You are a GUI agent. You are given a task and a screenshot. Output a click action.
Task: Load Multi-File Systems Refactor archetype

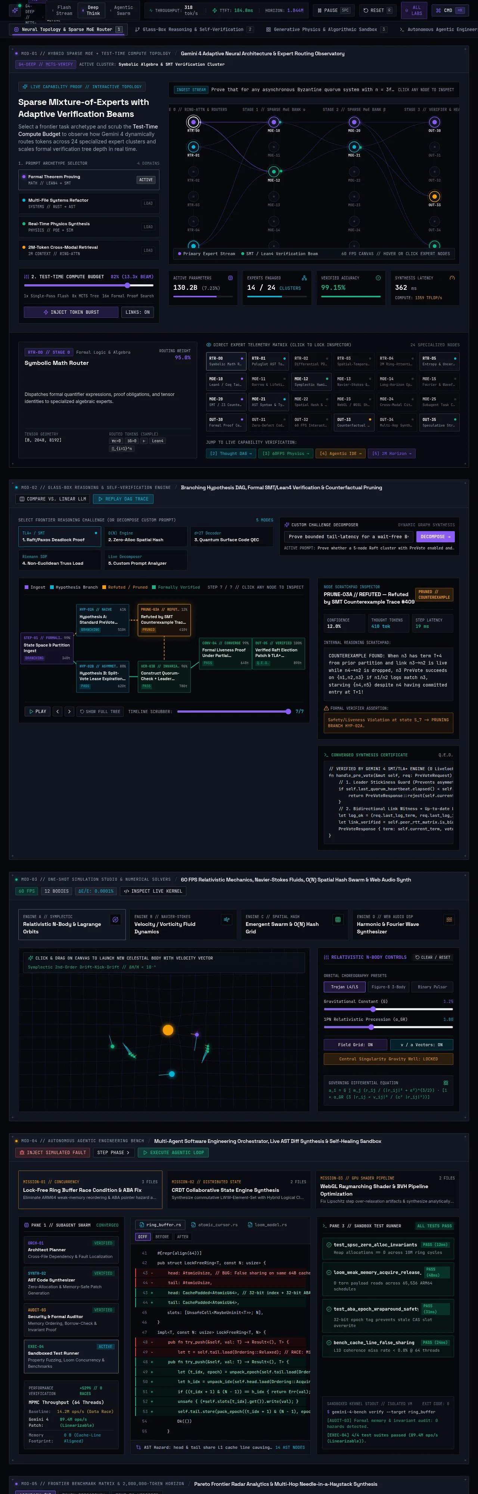(89, 203)
